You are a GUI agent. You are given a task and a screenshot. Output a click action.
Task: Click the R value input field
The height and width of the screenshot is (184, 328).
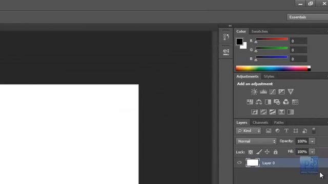point(298,41)
